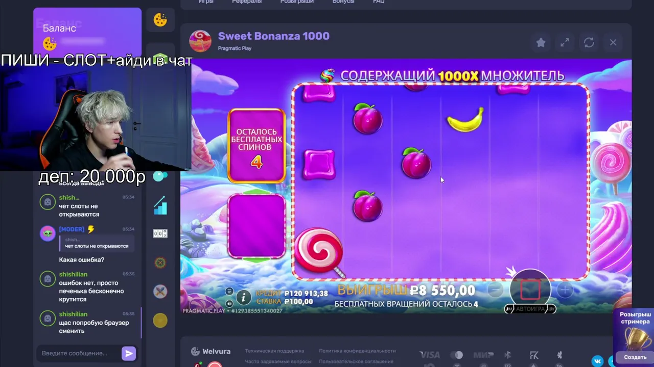This screenshot has height=367, width=654.
Task: Click the [MODER] username in chat
Action: pos(72,229)
